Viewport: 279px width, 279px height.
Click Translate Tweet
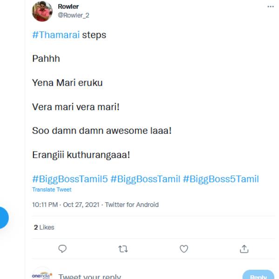tap(52, 190)
